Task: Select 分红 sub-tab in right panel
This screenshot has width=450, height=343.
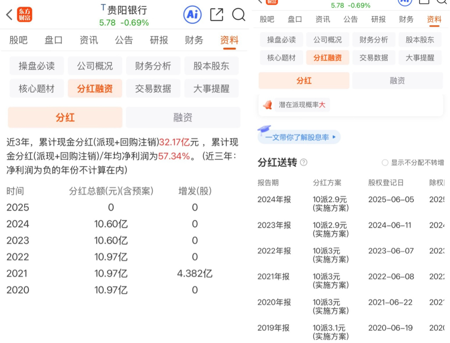Action: tap(304, 80)
